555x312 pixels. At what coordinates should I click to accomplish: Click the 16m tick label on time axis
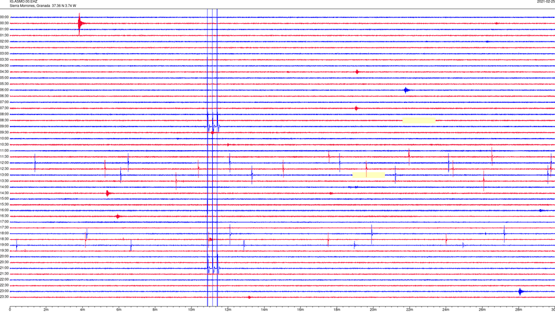(301, 310)
